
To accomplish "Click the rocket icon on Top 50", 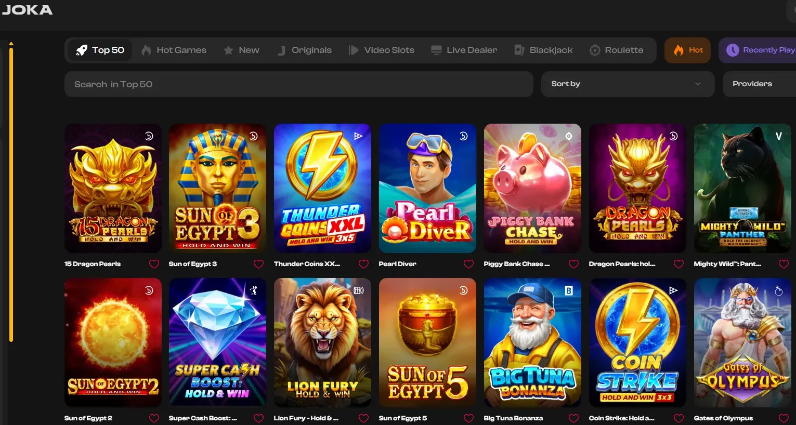I will click(82, 50).
